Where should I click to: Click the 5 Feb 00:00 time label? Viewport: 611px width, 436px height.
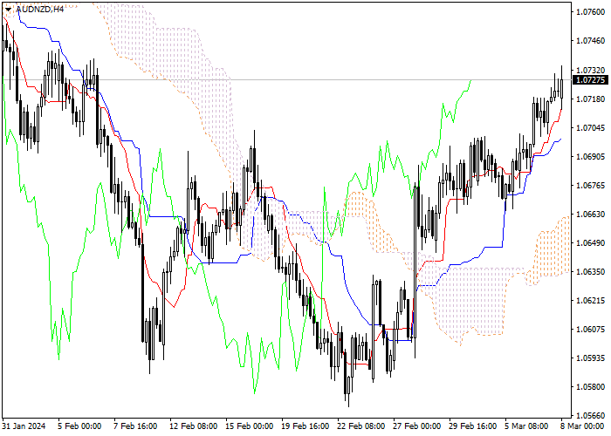point(80,426)
